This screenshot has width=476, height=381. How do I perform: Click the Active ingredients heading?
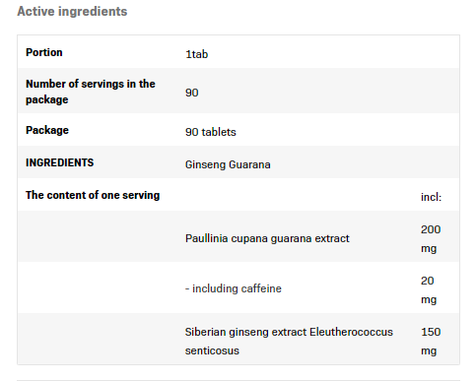coord(72,12)
